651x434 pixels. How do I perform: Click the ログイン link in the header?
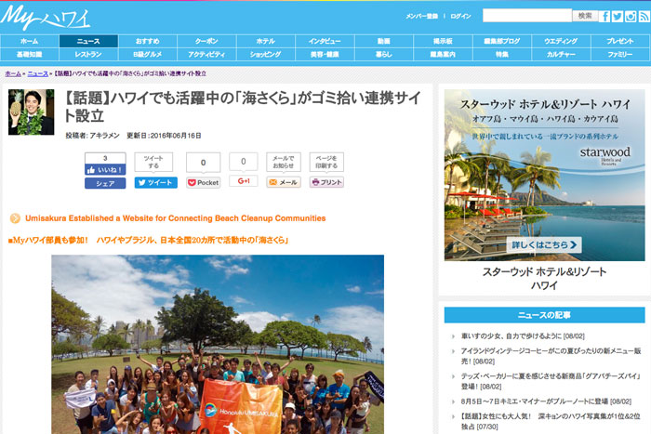pos(460,17)
